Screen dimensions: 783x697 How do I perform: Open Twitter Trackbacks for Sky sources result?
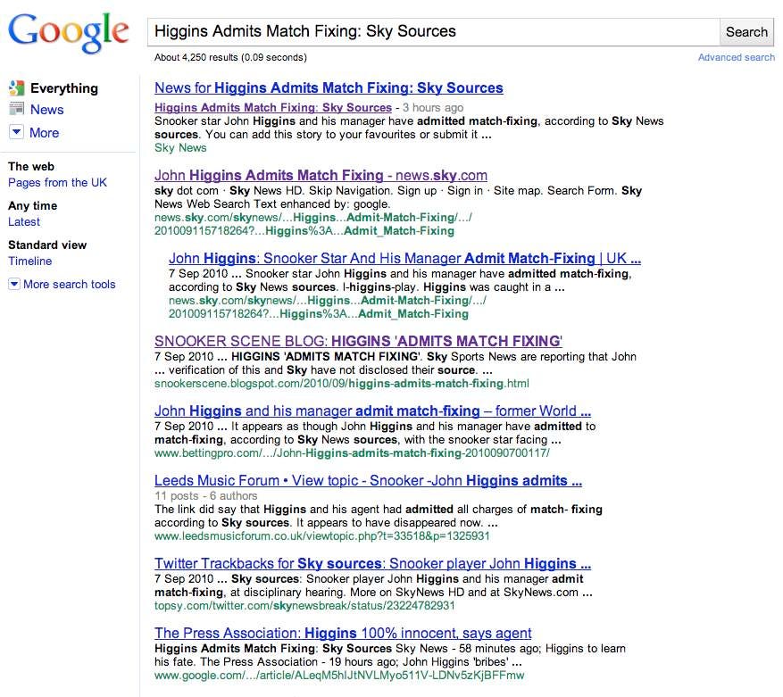click(x=372, y=563)
